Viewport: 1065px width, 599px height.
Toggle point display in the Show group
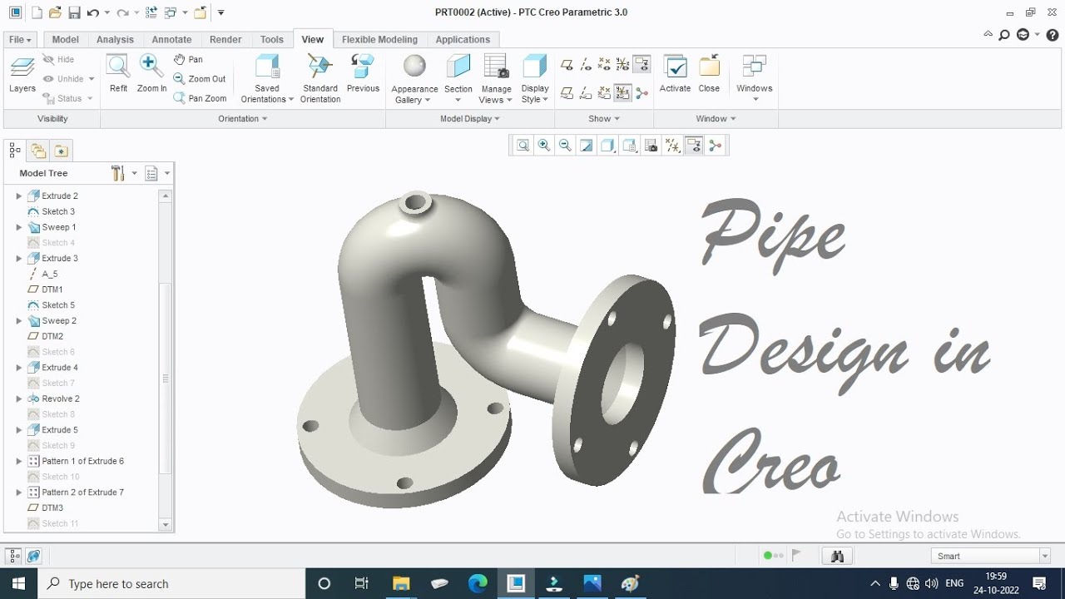click(604, 64)
